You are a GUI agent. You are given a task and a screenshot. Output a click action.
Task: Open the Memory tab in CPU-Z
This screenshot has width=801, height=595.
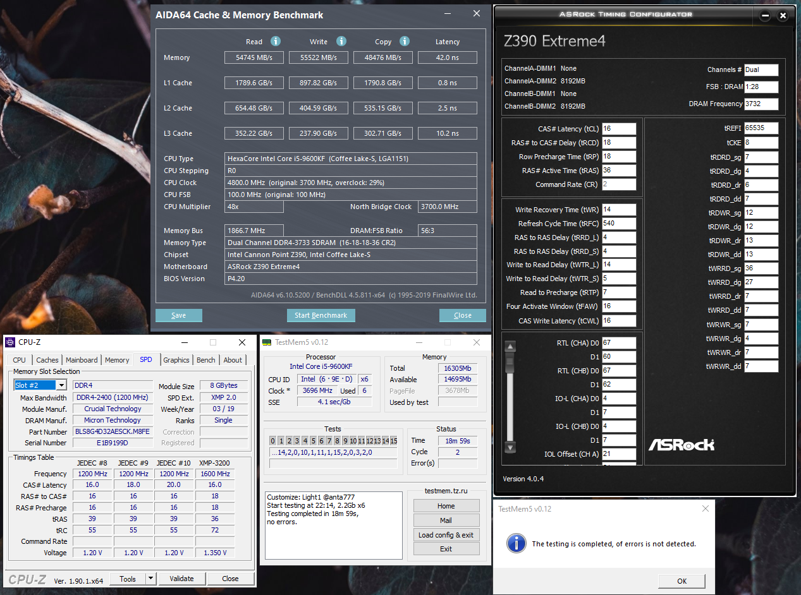coord(117,360)
